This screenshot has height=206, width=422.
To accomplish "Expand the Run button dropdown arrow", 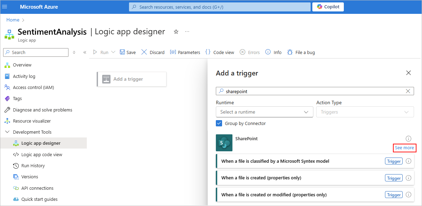I will coord(113,52).
